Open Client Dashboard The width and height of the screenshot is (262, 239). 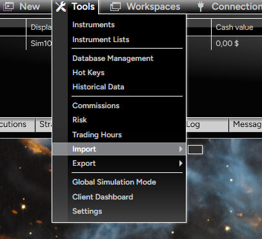pos(103,197)
